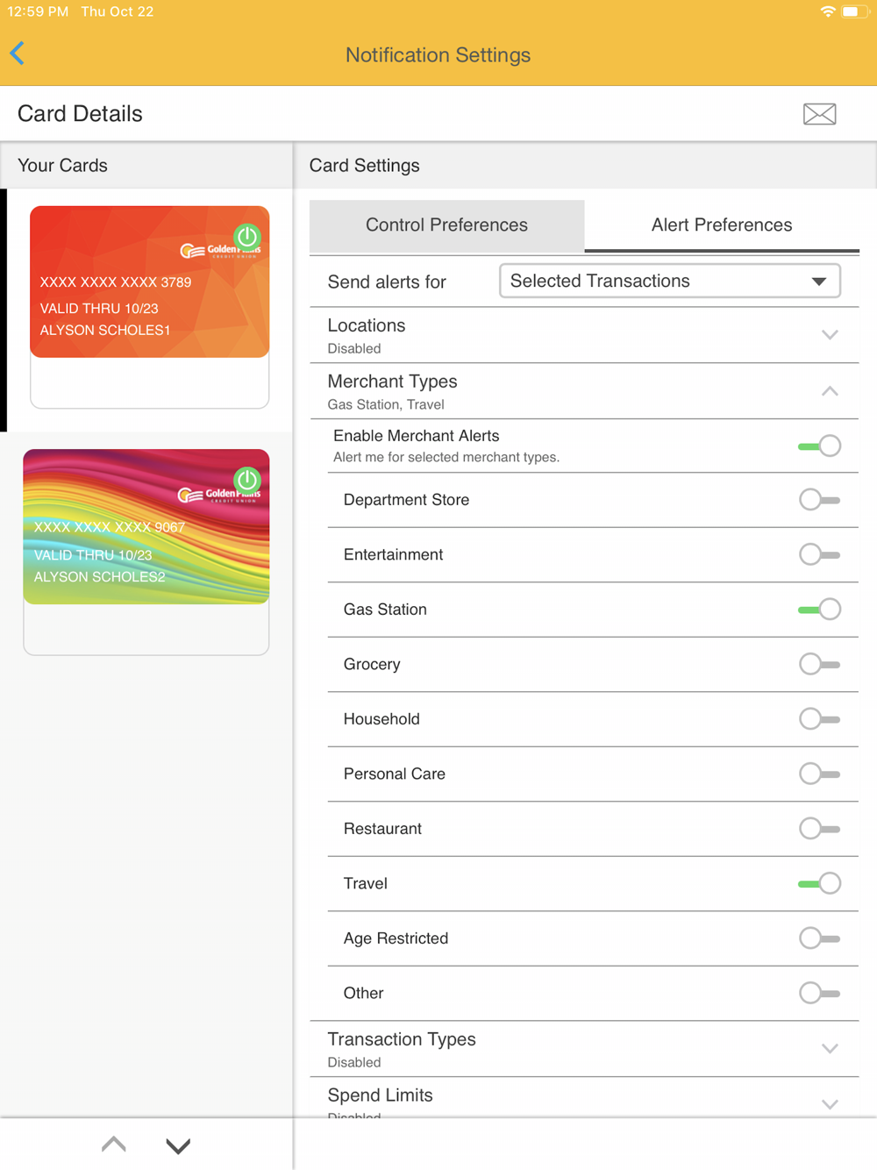The width and height of the screenshot is (877, 1170).
Task: Tap the up arrow below the cards list
Action: click(x=114, y=1145)
